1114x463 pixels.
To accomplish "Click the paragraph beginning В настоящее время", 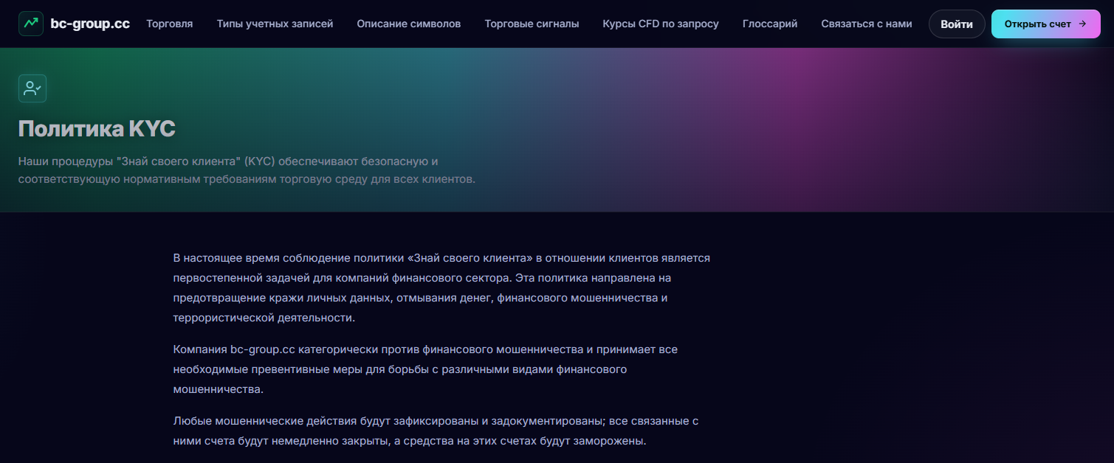I will [x=441, y=288].
